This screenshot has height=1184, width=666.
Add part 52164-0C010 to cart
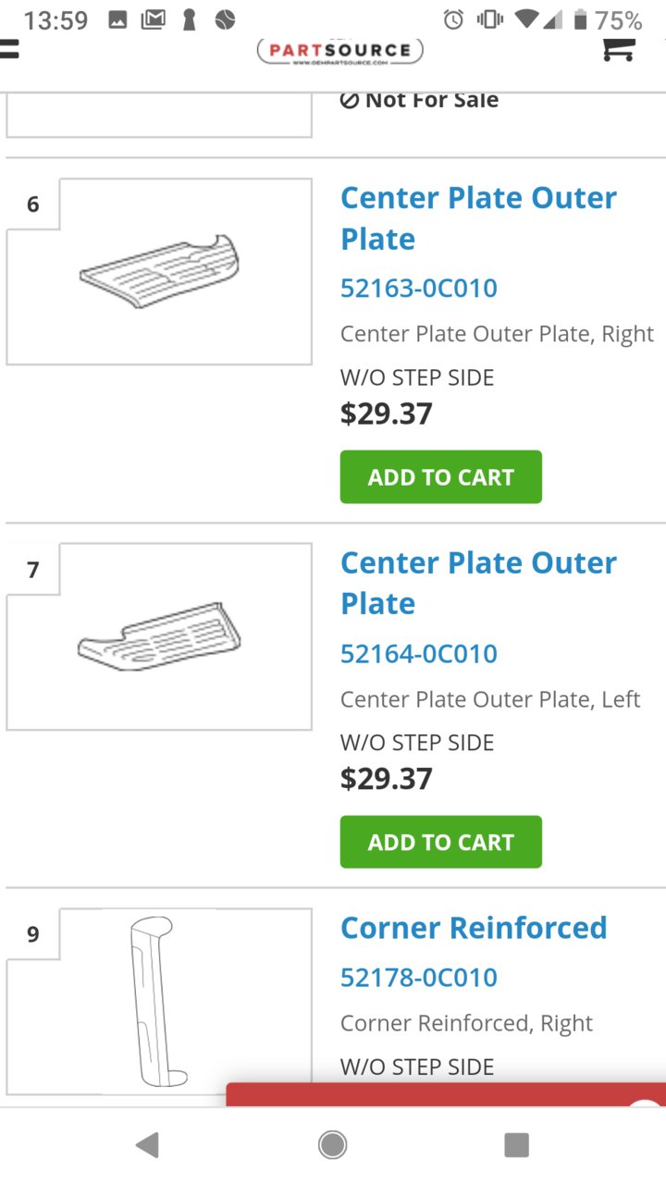coord(441,842)
